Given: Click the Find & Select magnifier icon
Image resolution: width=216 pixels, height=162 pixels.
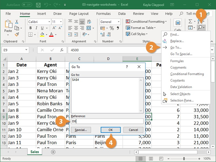Looking at the screenshot, I should (200, 27).
